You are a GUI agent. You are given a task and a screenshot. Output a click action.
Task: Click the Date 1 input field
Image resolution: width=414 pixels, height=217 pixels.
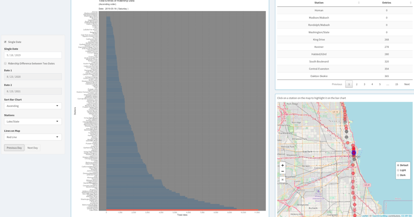point(33,76)
